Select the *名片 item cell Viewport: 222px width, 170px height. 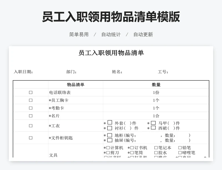(75, 116)
